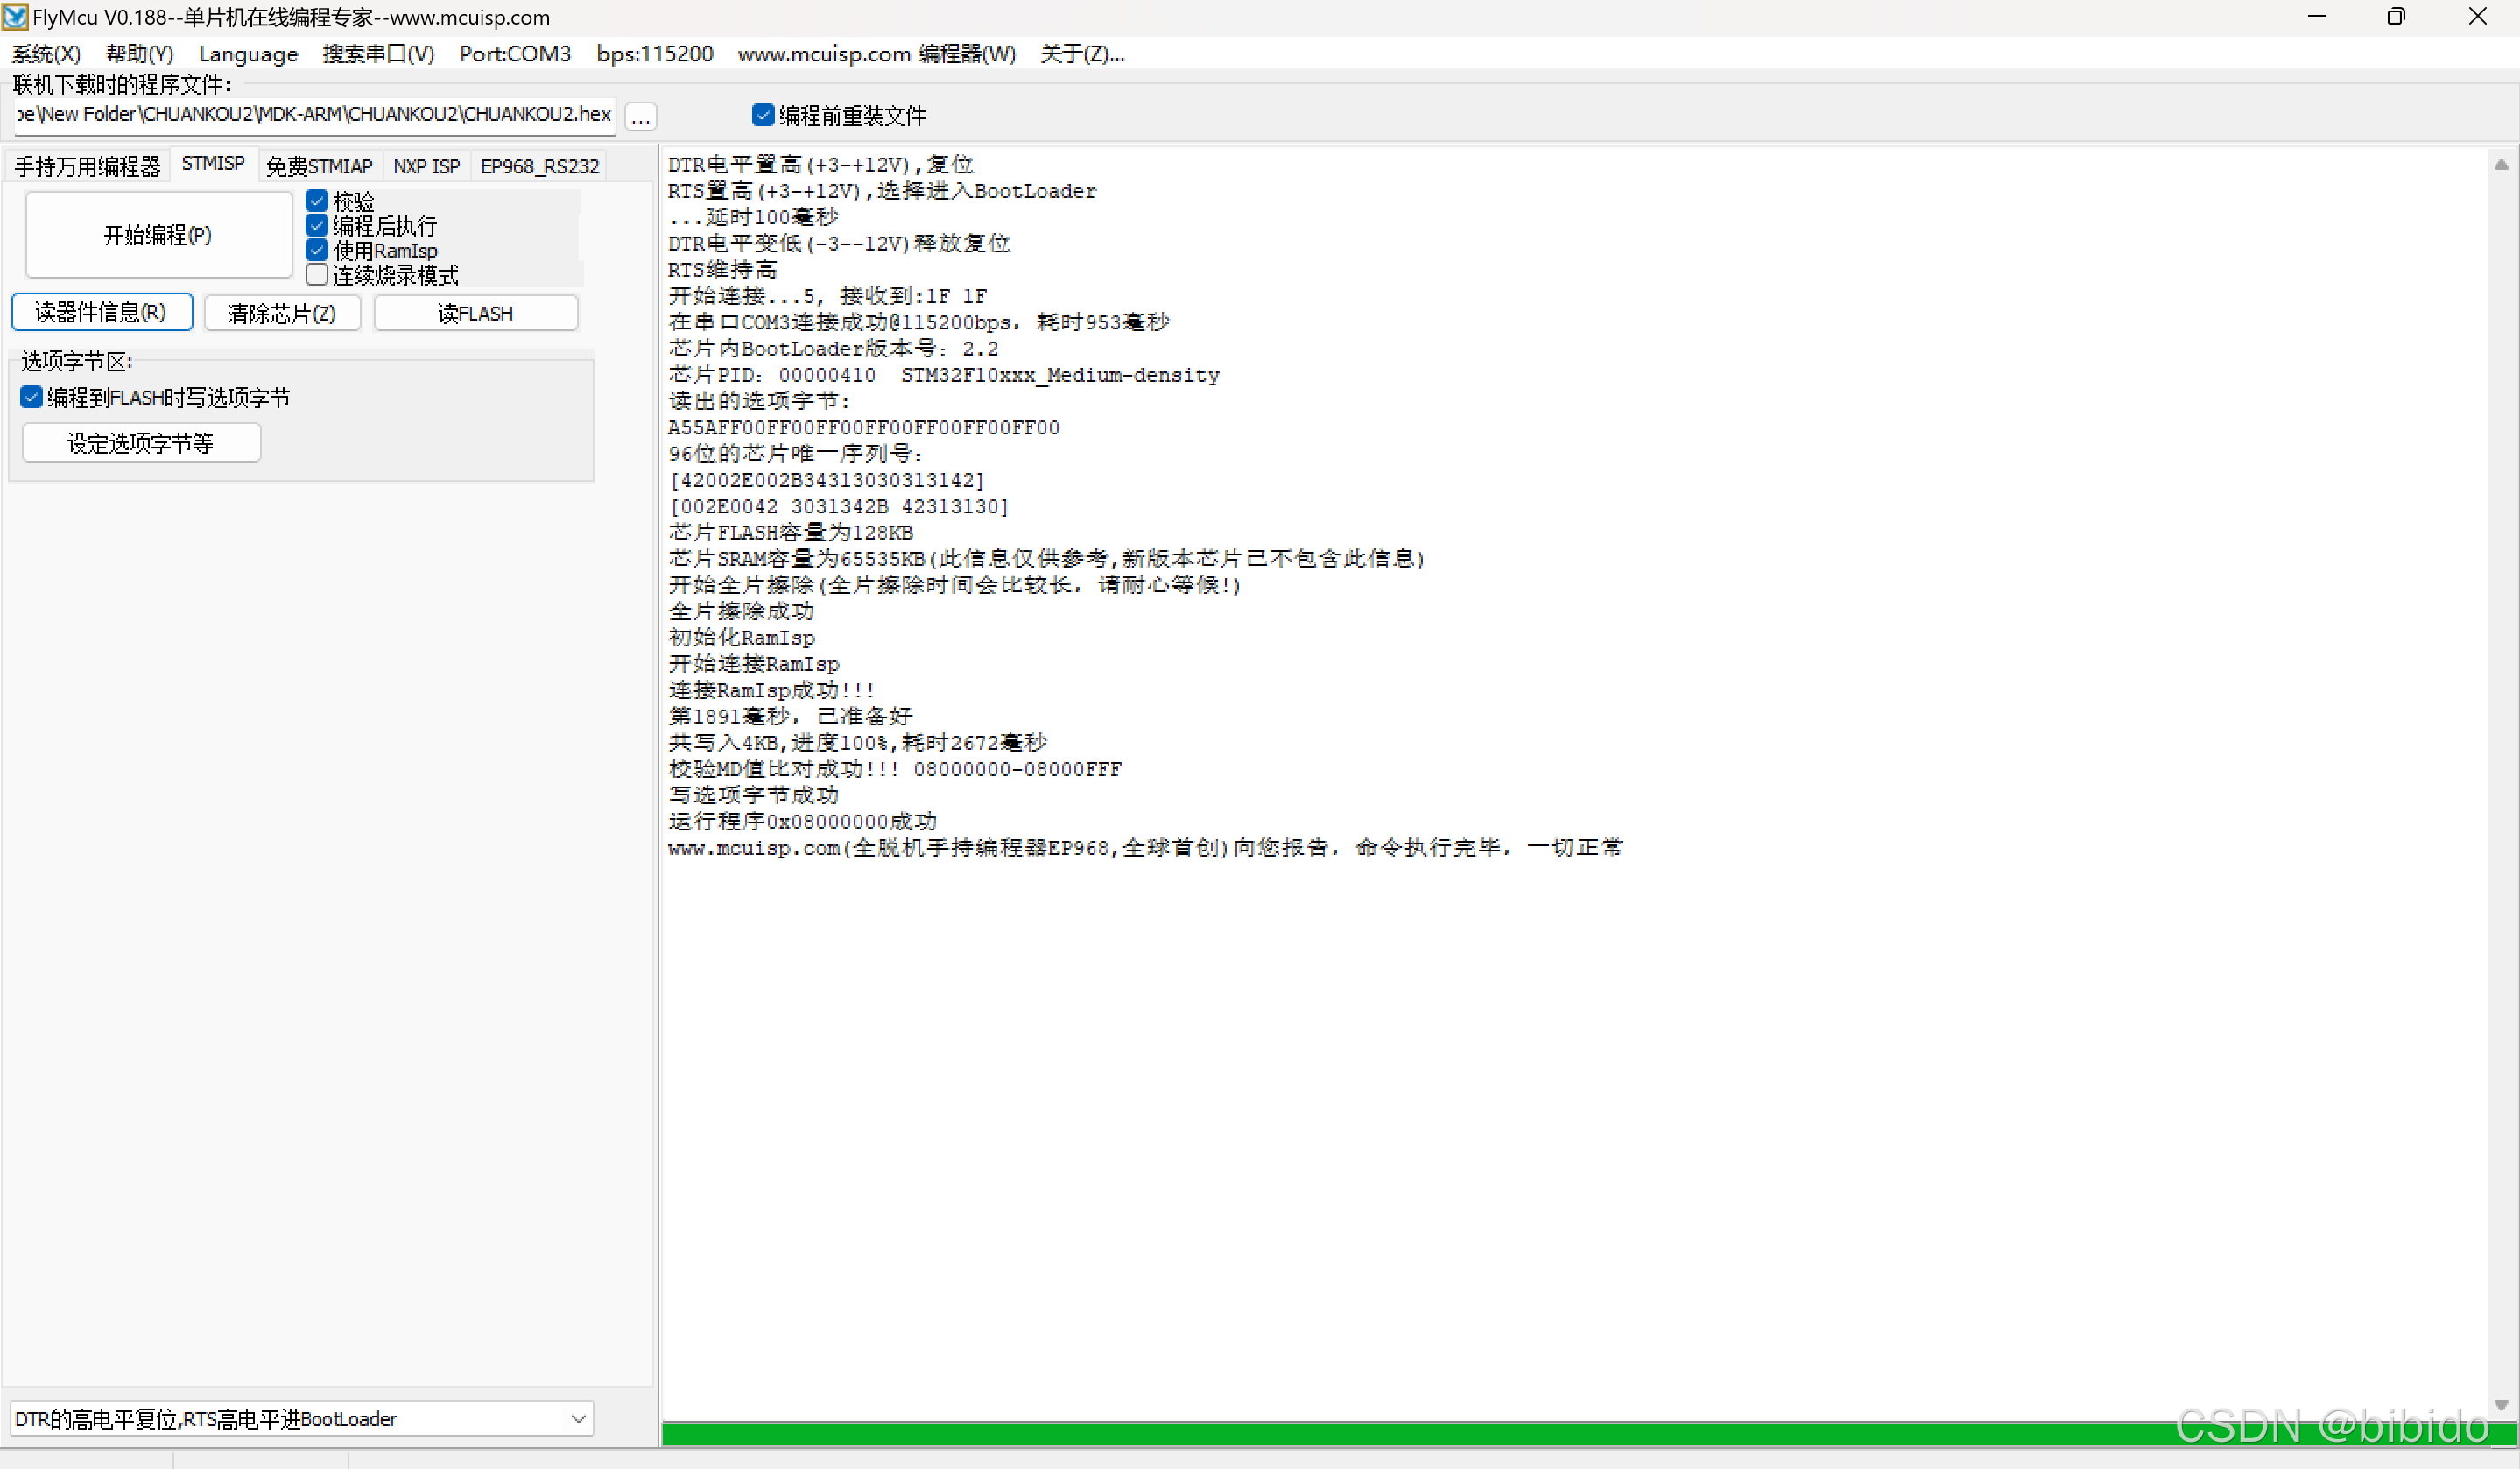Click the green progress bar

1400,1434
